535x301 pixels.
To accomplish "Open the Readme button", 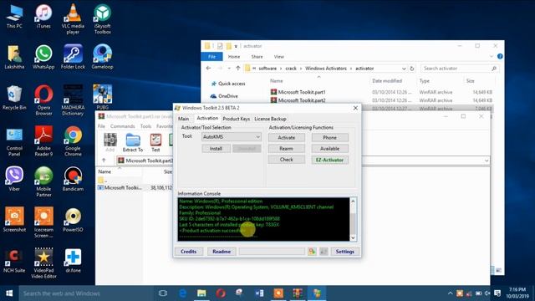I will (x=222, y=252).
